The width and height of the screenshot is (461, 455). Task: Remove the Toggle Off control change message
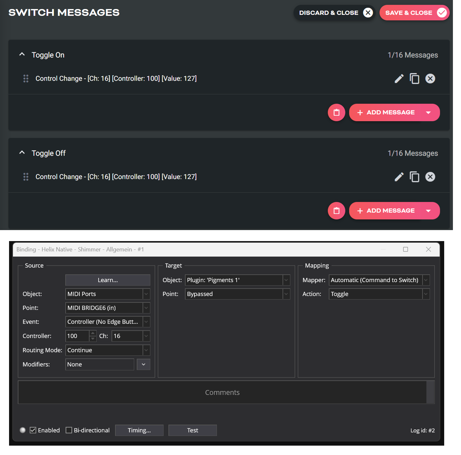pos(430,177)
